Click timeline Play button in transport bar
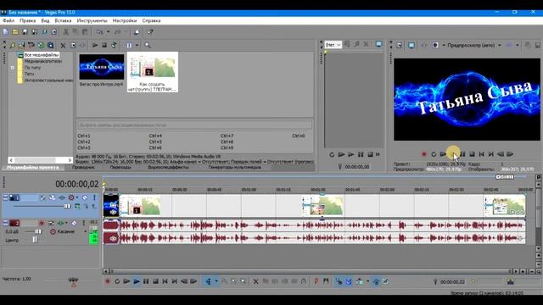543x305 pixels. (x=137, y=281)
